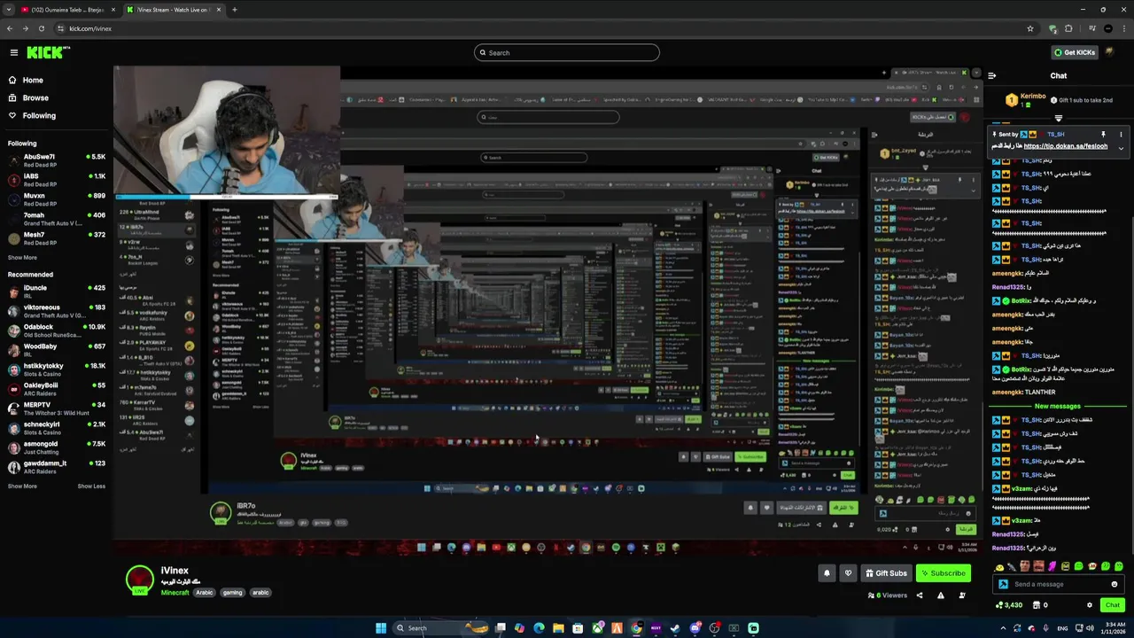
Task: Jump to New messages in chat
Action: click(x=1057, y=407)
